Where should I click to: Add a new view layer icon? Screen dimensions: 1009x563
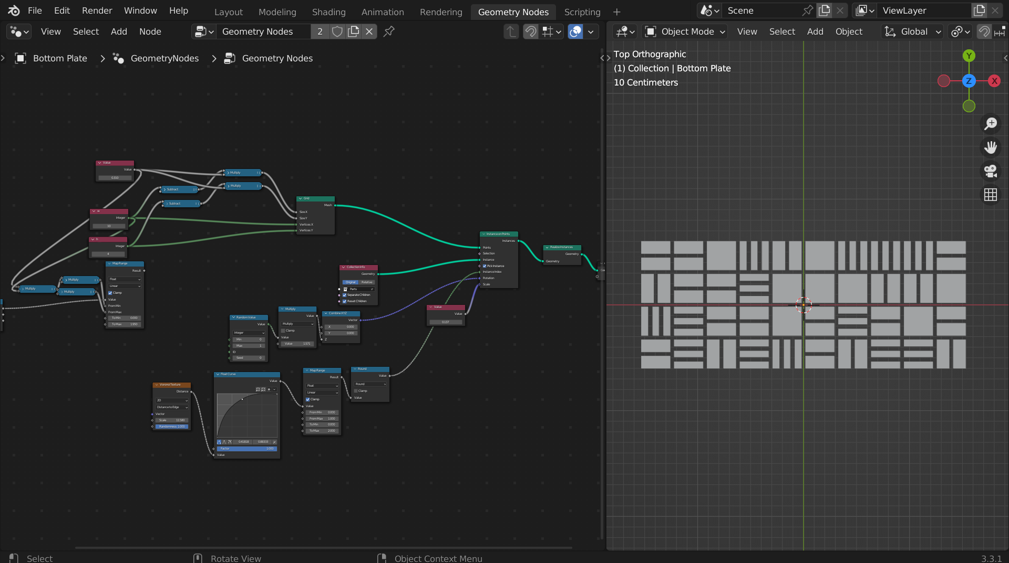pyautogui.click(x=980, y=10)
